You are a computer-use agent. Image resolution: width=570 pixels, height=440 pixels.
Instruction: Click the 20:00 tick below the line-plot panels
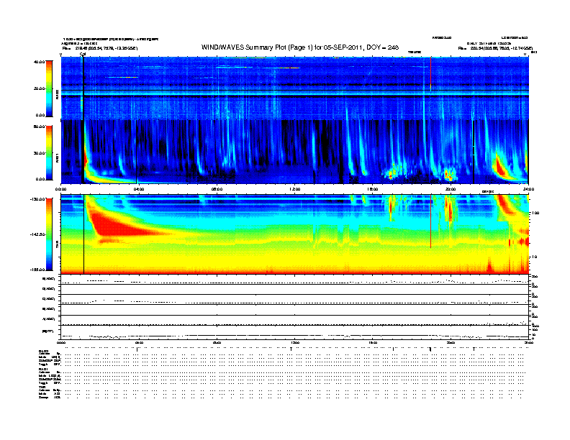pyautogui.click(x=451, y=342)
